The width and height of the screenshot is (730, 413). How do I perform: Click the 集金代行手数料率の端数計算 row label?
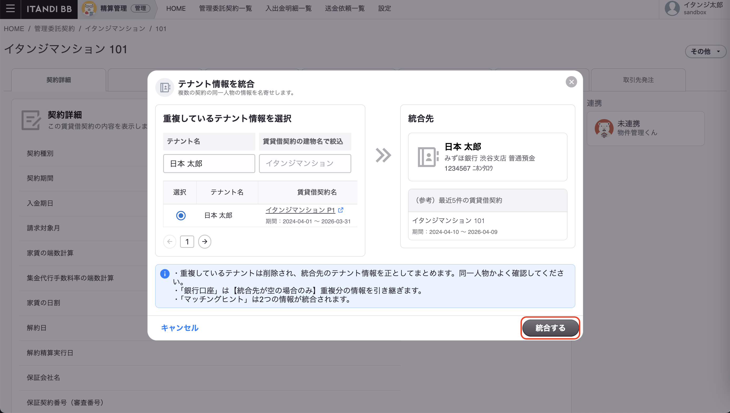click(70, 278)
